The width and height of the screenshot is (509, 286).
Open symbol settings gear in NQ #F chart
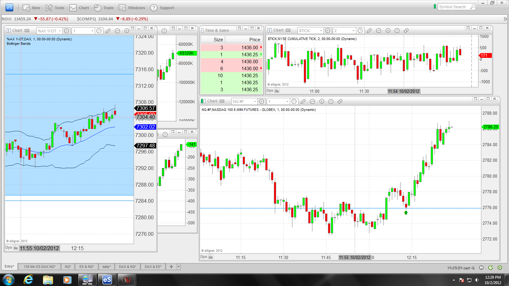click(x=261, y=101)
